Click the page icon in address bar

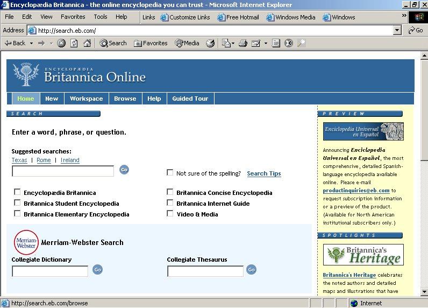click(32, 30)
